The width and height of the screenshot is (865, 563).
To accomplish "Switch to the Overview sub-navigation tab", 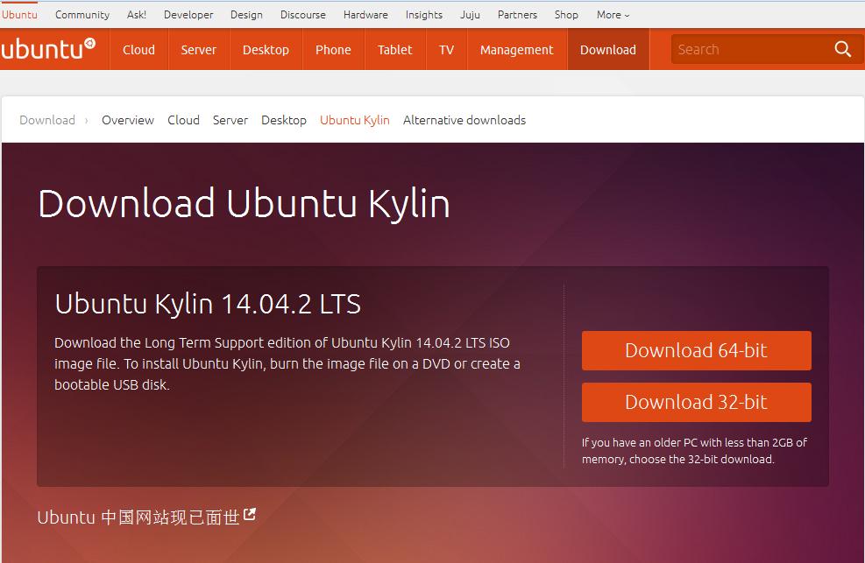I will tap(127, 120).
